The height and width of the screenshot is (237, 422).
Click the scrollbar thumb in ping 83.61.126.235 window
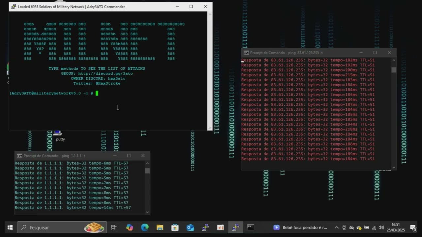point(394,70)
